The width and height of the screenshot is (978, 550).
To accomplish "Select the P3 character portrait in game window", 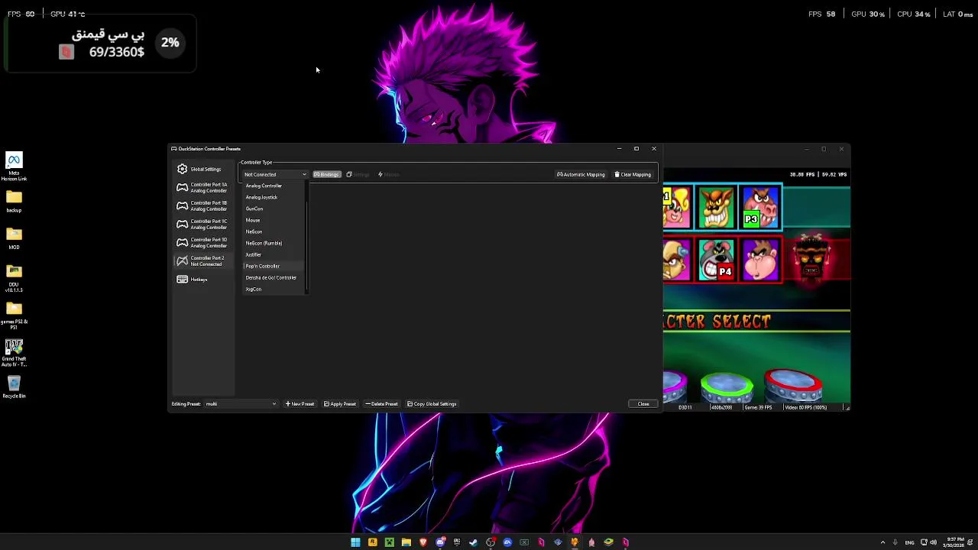I will 760,207.
